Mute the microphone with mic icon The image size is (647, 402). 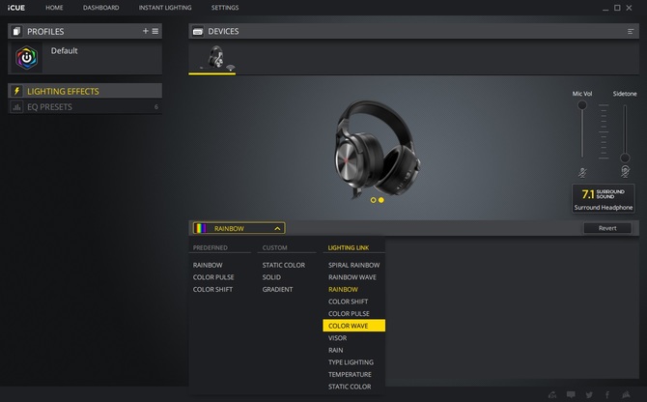(x=582, y=173)
